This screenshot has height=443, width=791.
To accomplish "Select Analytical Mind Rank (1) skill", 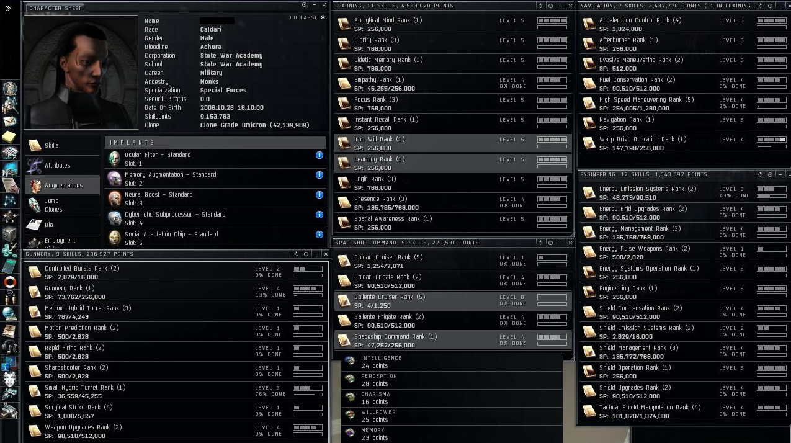I will click(x=453, y=24).
